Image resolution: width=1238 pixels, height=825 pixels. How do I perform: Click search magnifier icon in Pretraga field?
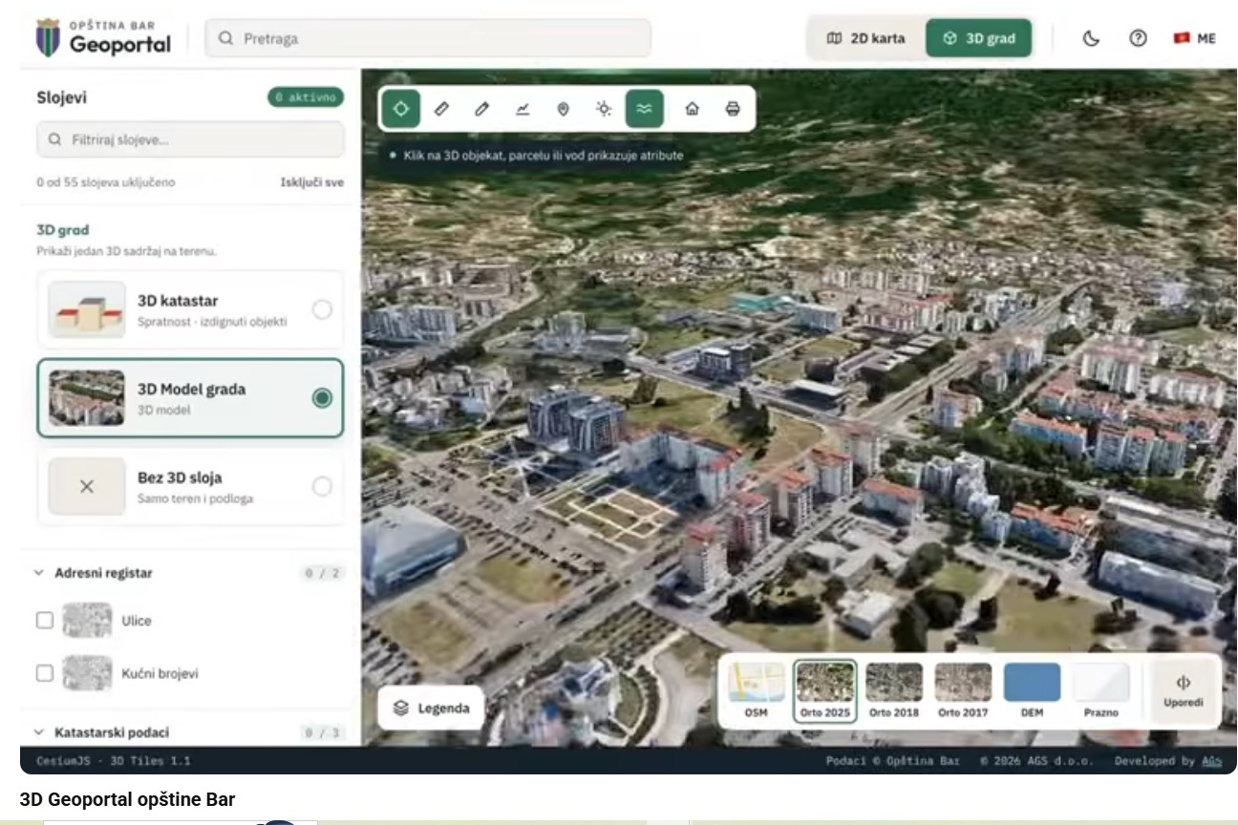(226, 38)
